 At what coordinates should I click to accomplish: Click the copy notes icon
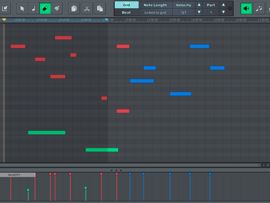pos(74,8)
